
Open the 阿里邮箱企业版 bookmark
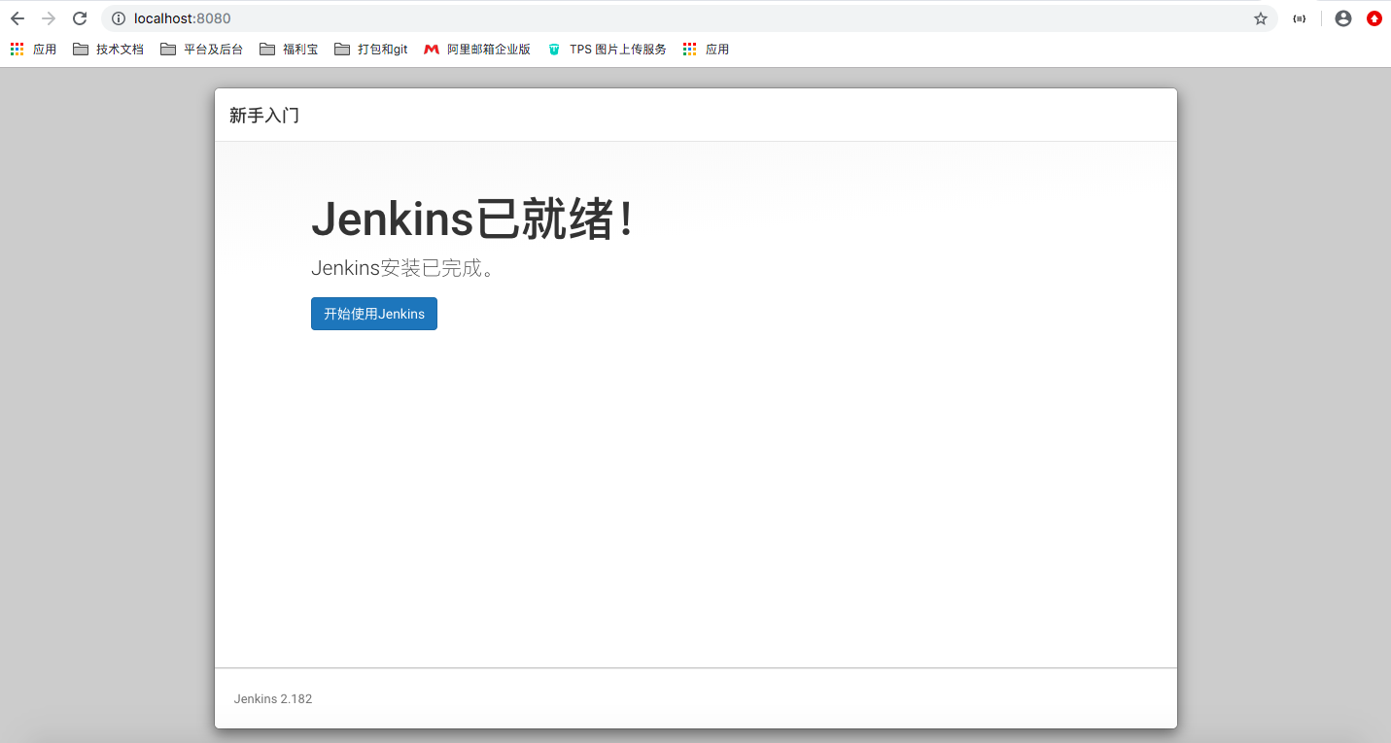click(x=477, y=50)
